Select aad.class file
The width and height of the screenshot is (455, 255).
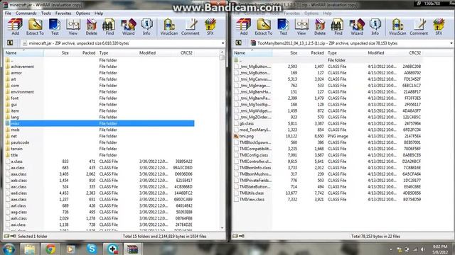[x=18, y=193]
